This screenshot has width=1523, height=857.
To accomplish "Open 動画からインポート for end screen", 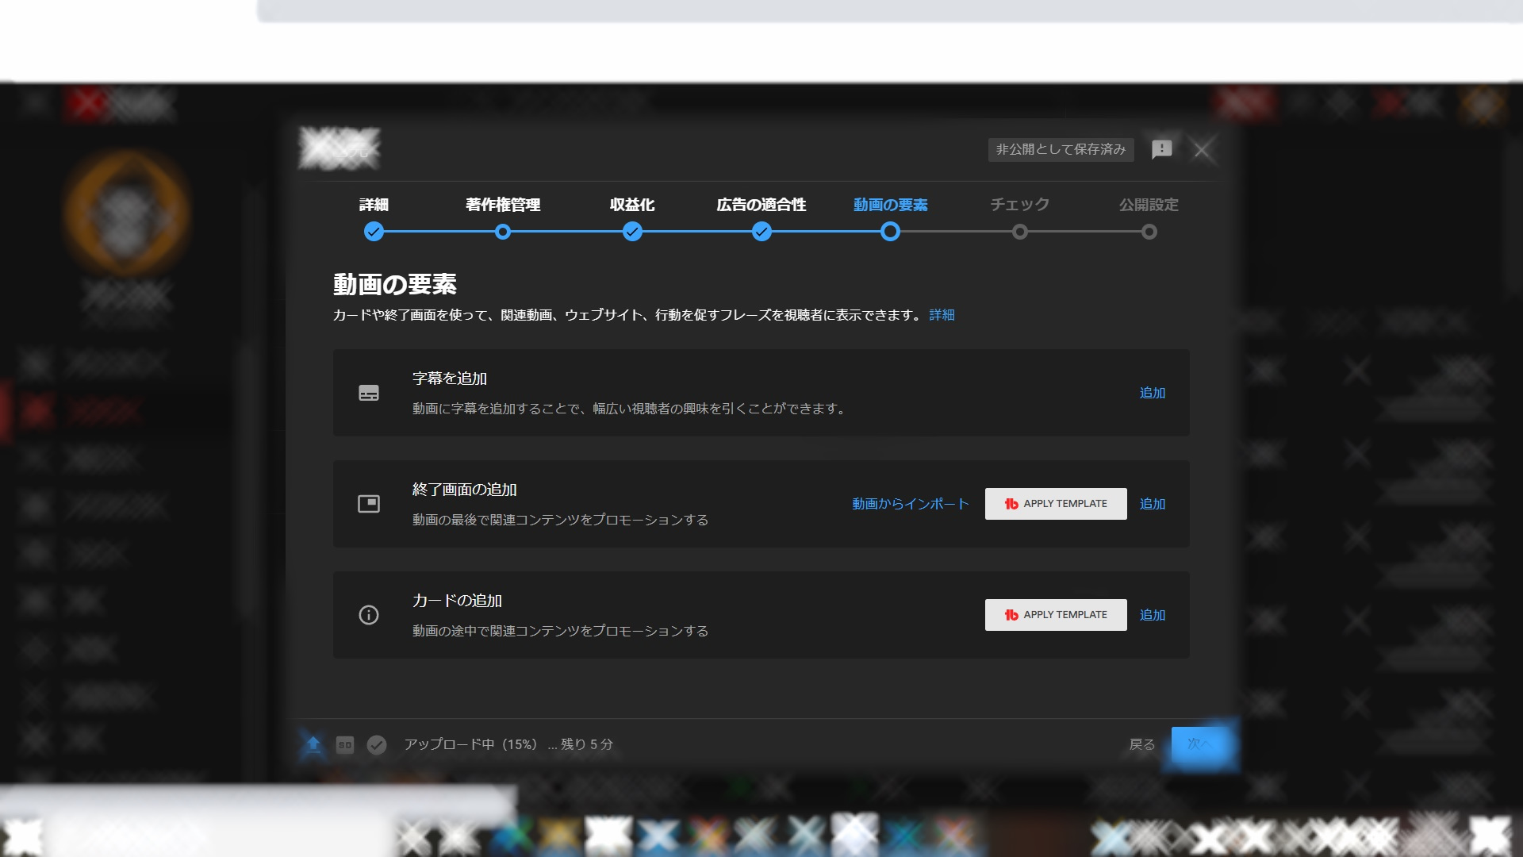I will [x=908, y=503].
